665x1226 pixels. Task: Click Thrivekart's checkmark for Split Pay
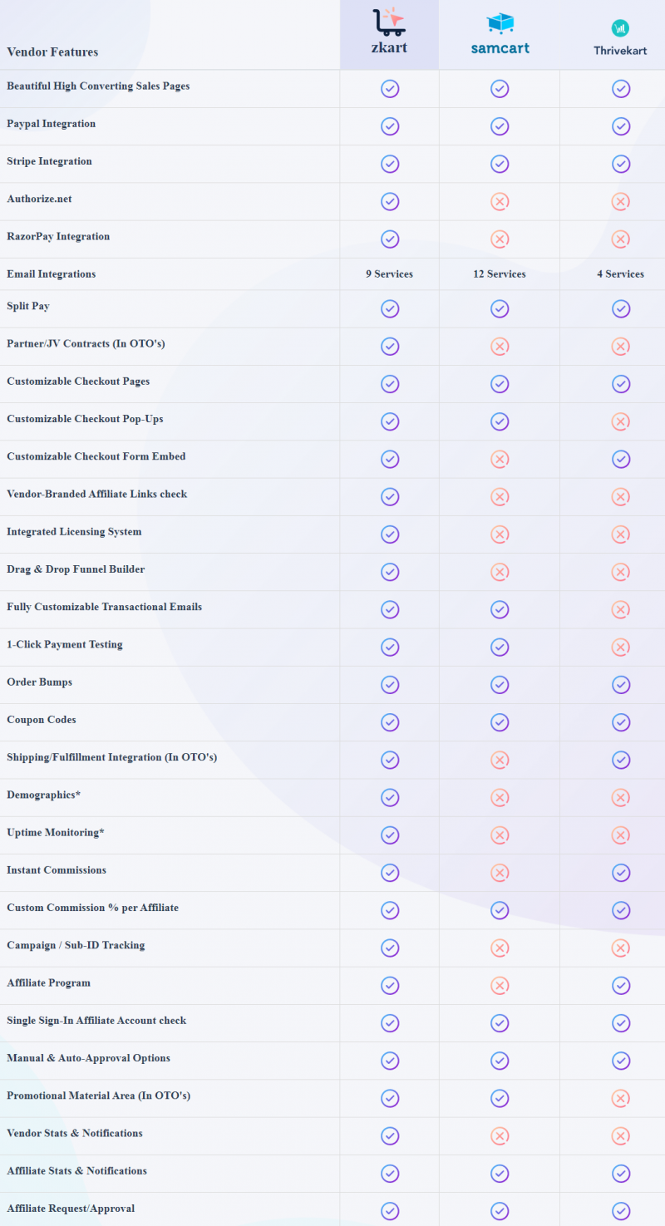pyautogui.click(x=621, y=308)
